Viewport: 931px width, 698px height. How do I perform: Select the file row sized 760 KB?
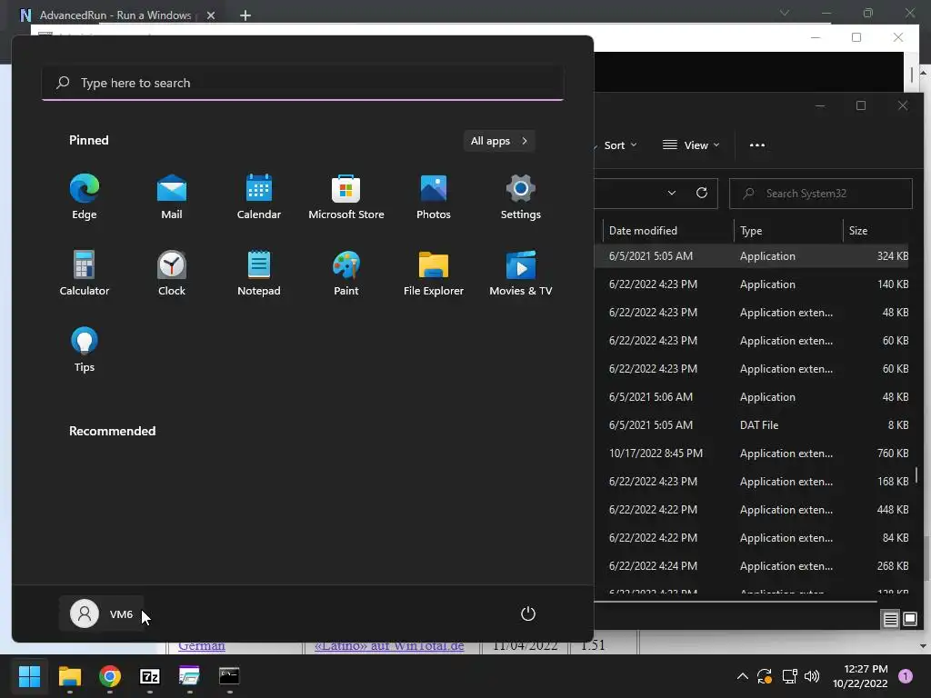(751, 454)
